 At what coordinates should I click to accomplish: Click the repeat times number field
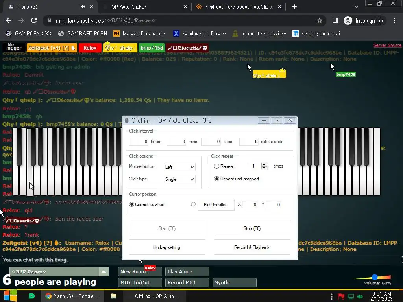[x=253, y=166]
